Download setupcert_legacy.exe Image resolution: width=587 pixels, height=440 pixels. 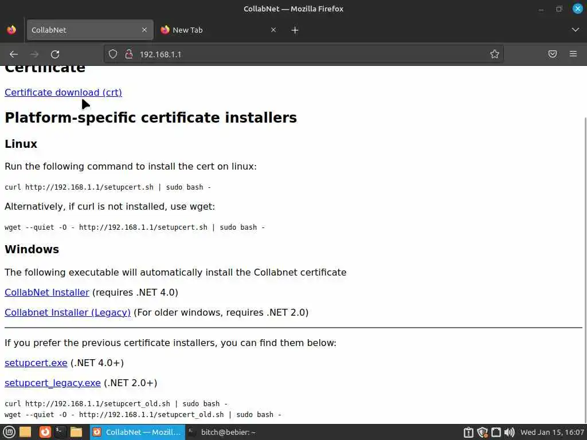coord(52,383)
